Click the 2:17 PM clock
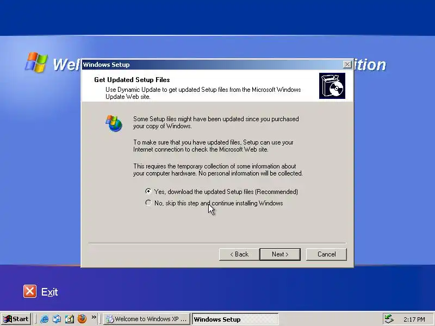 point(414,319)
